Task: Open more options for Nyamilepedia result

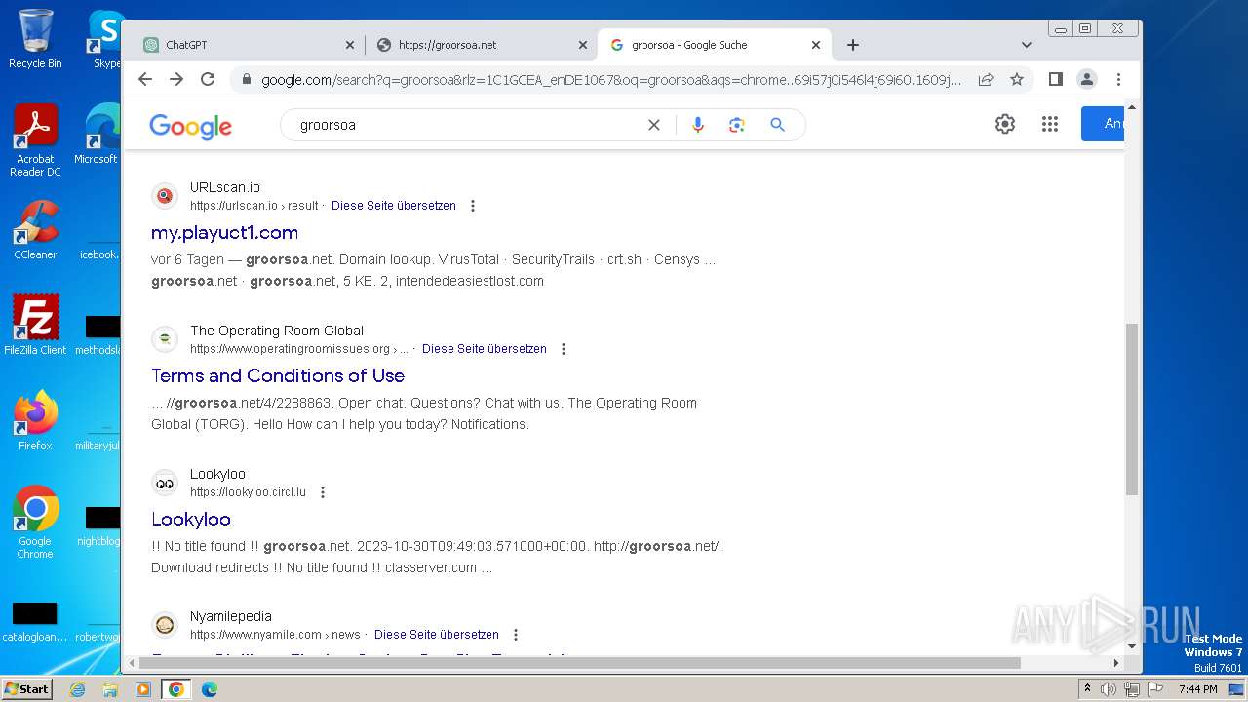Action: click(516, 635)
